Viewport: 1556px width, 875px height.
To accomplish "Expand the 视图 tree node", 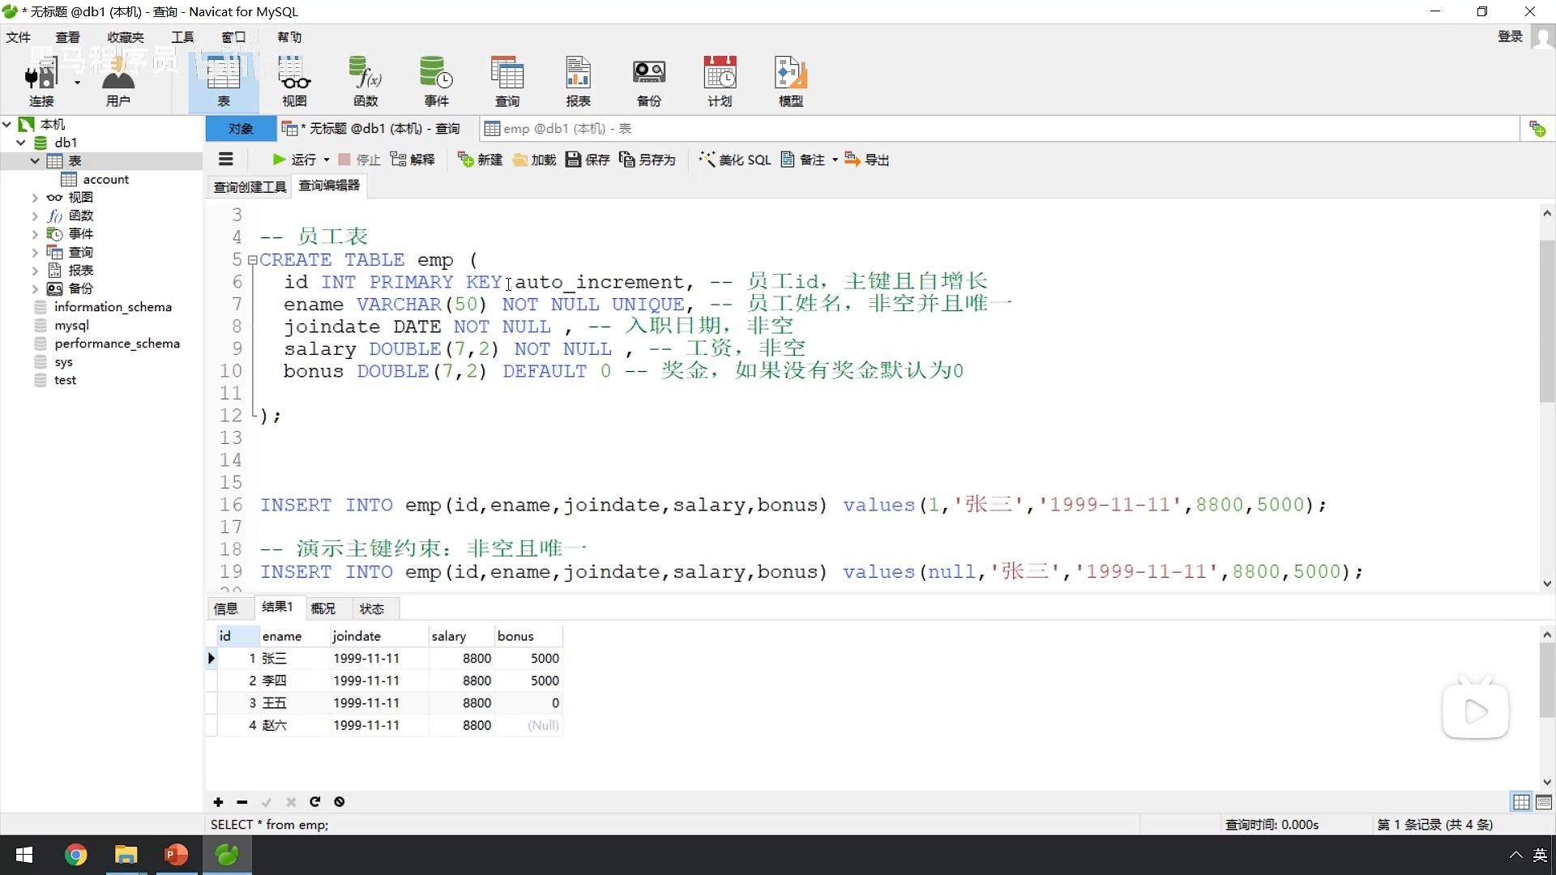I will 34,198.
